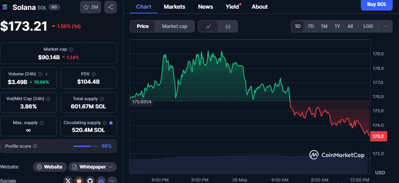Choose the 7D time range

tap(311, 26)
